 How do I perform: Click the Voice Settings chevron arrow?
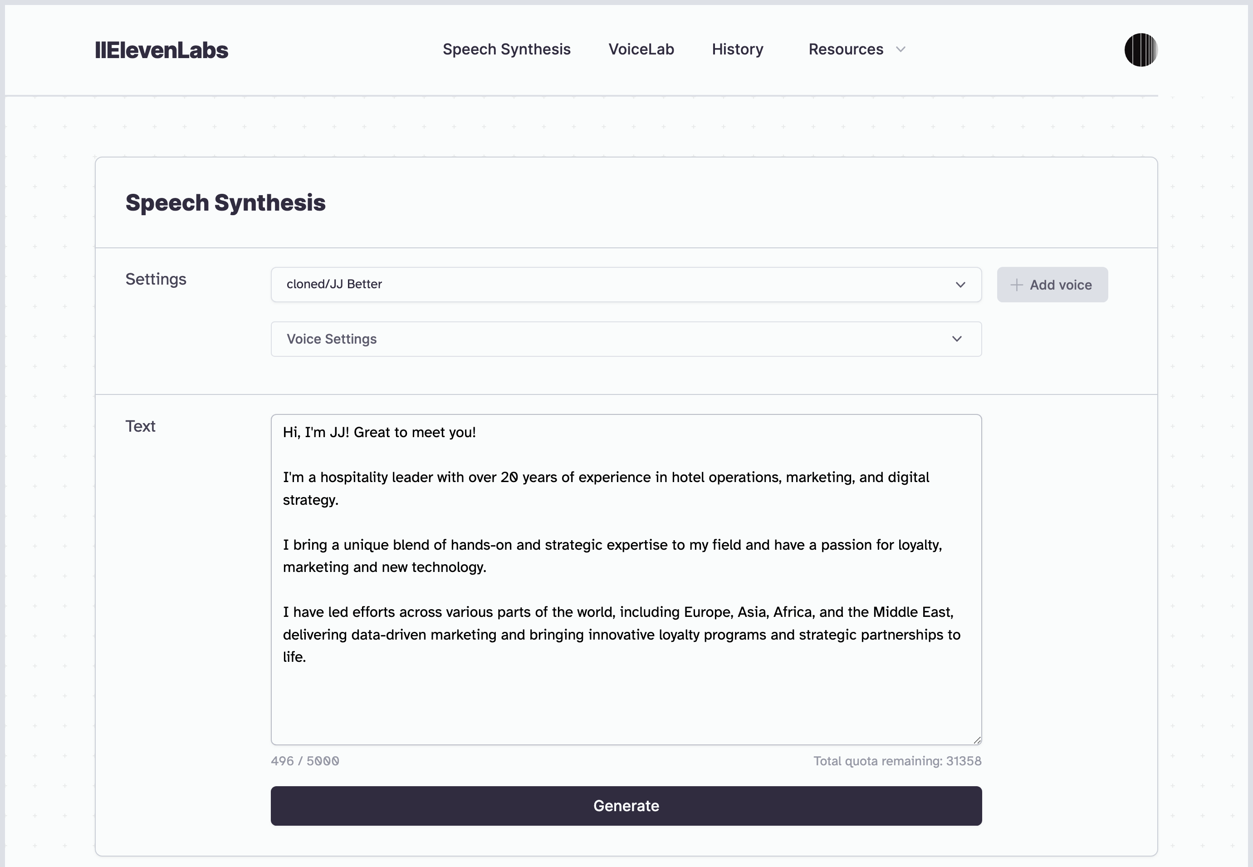click(x=957, y=339)
